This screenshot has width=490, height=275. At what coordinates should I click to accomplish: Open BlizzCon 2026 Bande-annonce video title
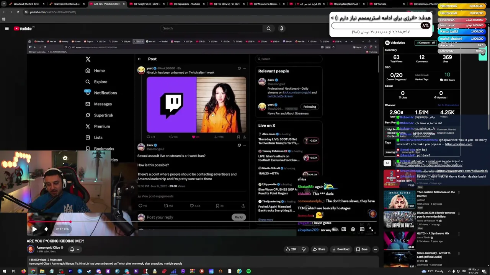(436, 215)
